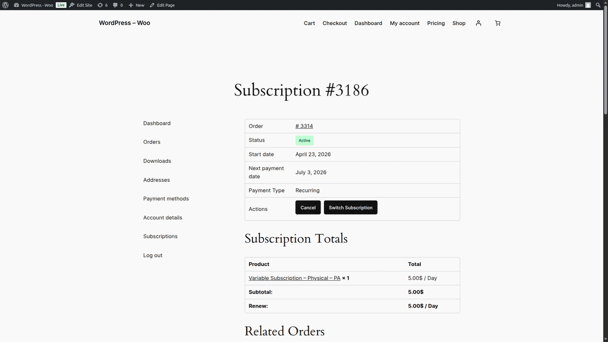Click Log out in account sidebar
Image resolution: width=608 pixels, height=342 pixels.
coord(153,255)
